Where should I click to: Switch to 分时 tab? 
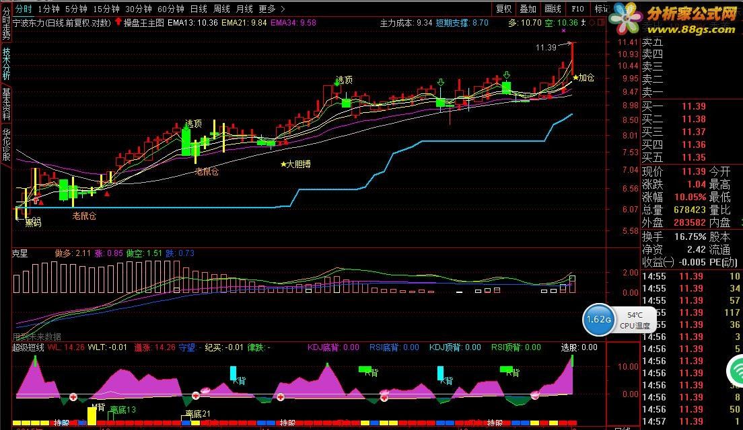coord(23,9)
